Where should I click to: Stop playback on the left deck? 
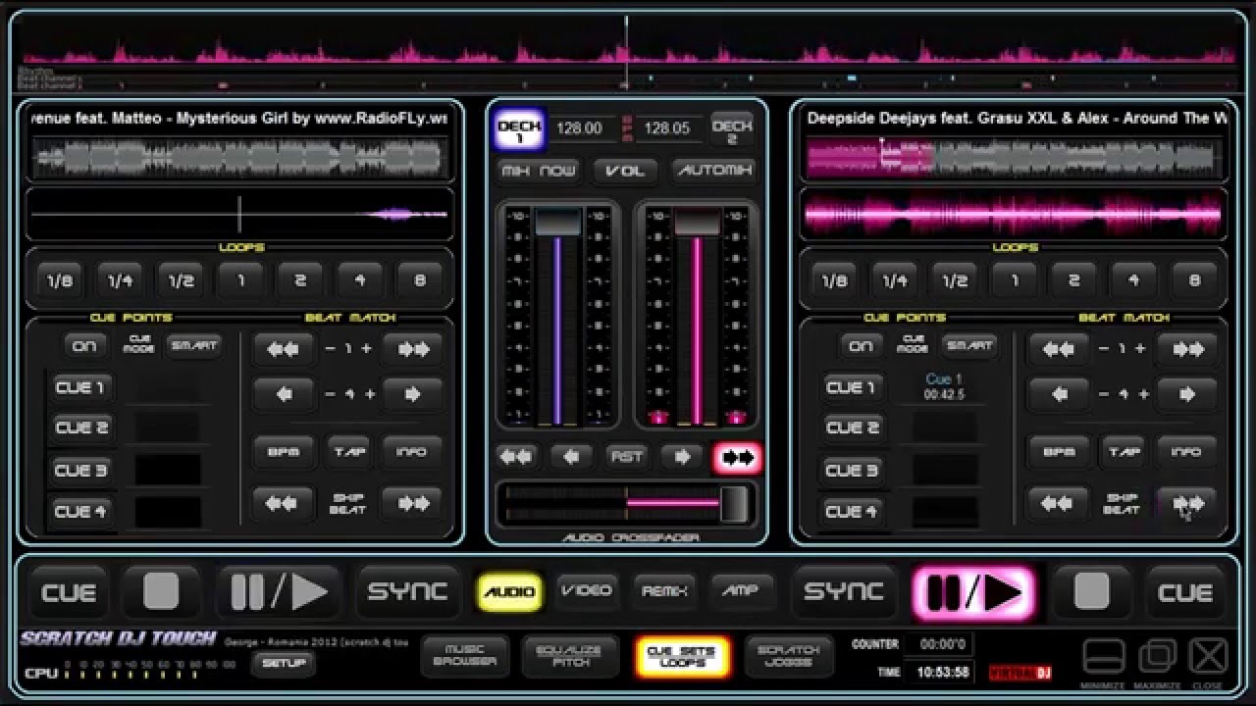(161, 592)
